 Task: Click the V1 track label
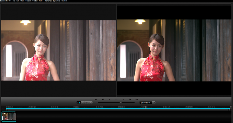(3, 109)
